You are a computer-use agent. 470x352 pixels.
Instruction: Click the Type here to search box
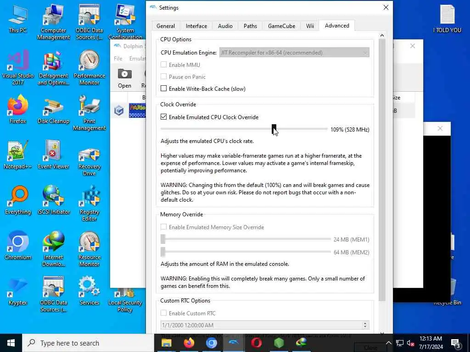click(x=88, y=343)
